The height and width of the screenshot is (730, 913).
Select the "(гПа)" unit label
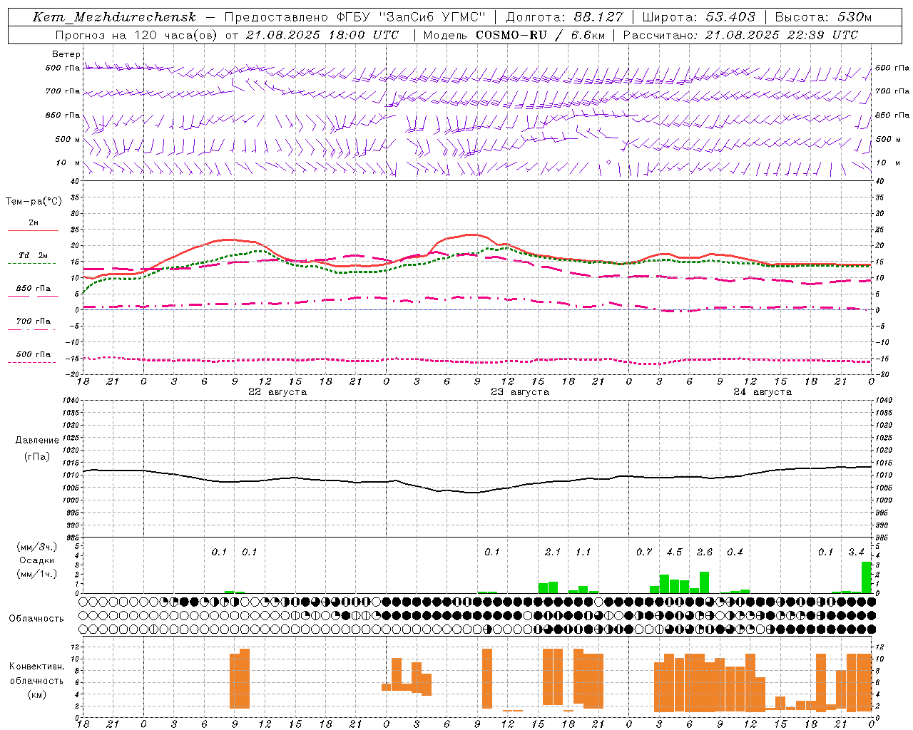coord(37,456)
